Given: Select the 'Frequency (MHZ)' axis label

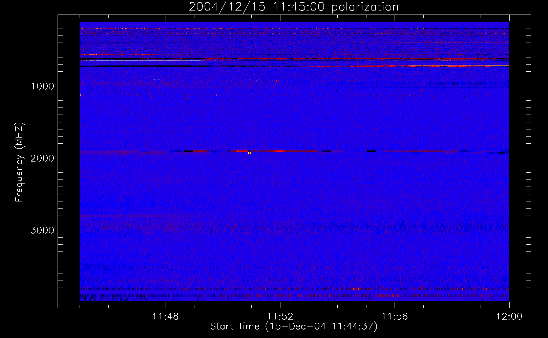Looking at the screenshot, I should (x=20, y=162).
